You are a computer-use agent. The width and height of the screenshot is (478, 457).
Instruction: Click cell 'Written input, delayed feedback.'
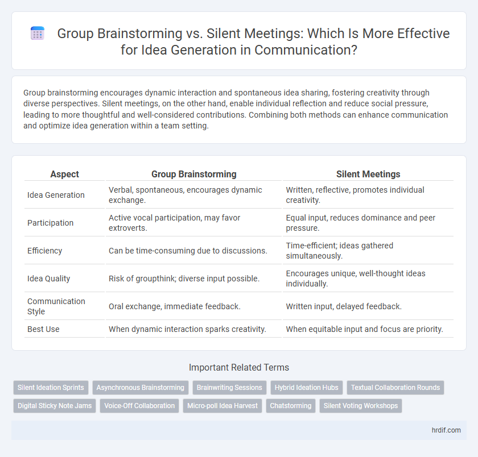pyautogui.click(x=368, y=306)
